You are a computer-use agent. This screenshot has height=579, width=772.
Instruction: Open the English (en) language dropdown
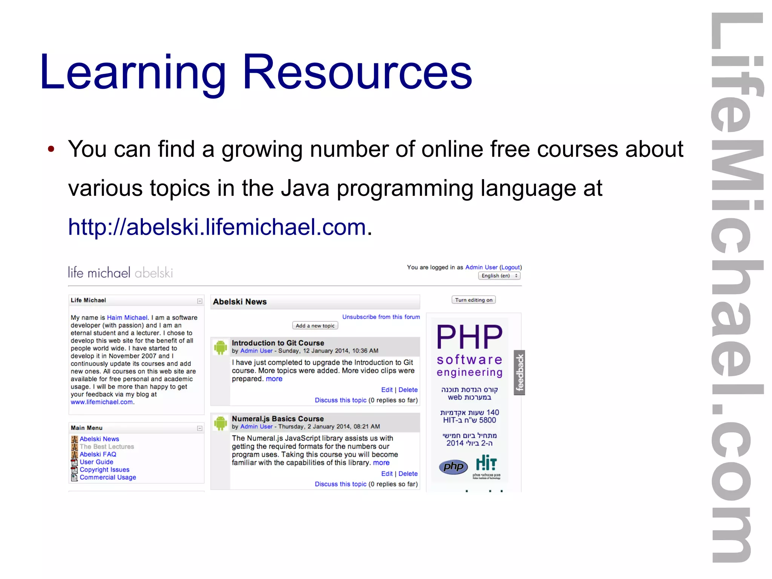click(499, 276)
